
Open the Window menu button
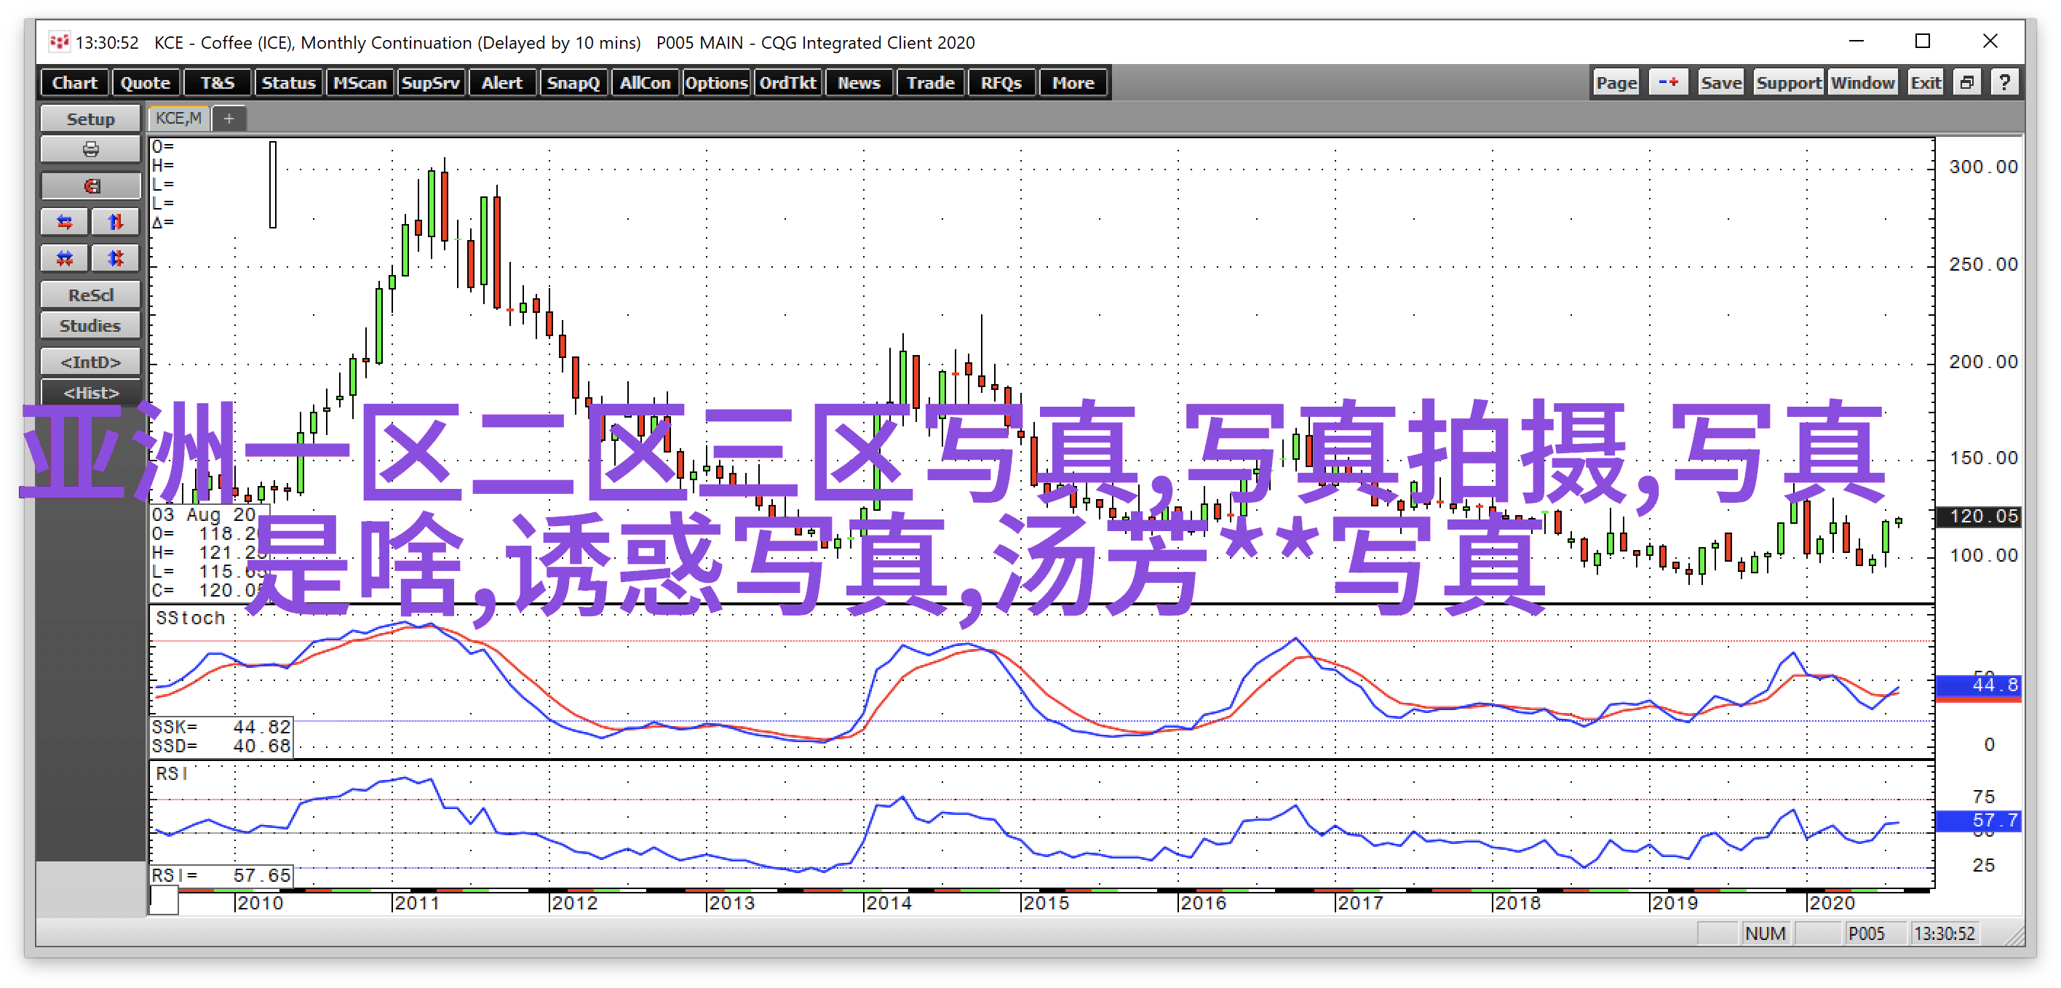click(x=1862, y=82)
